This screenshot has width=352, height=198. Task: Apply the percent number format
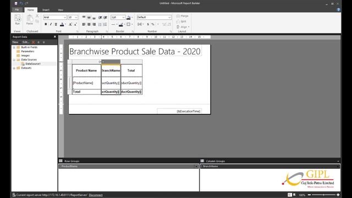click(153, 24)
